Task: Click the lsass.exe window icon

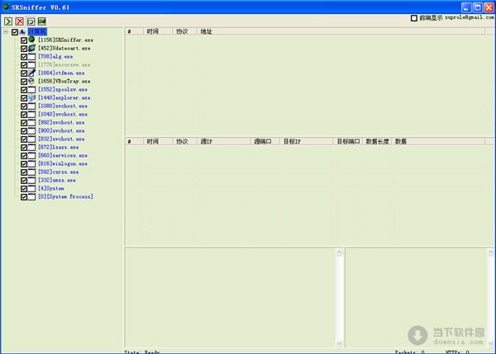Action: [x=31, y=147]
